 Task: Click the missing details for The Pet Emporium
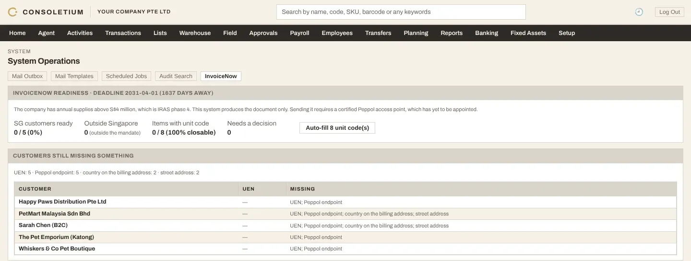point(316,238)
